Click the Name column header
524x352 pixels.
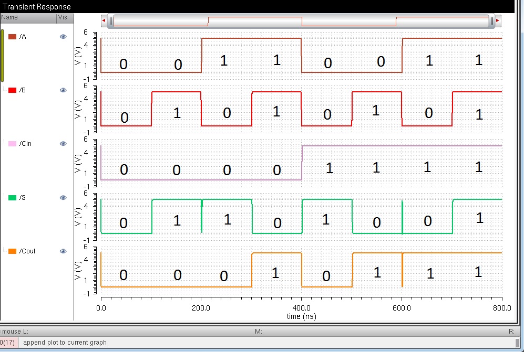tap(28, 18)
